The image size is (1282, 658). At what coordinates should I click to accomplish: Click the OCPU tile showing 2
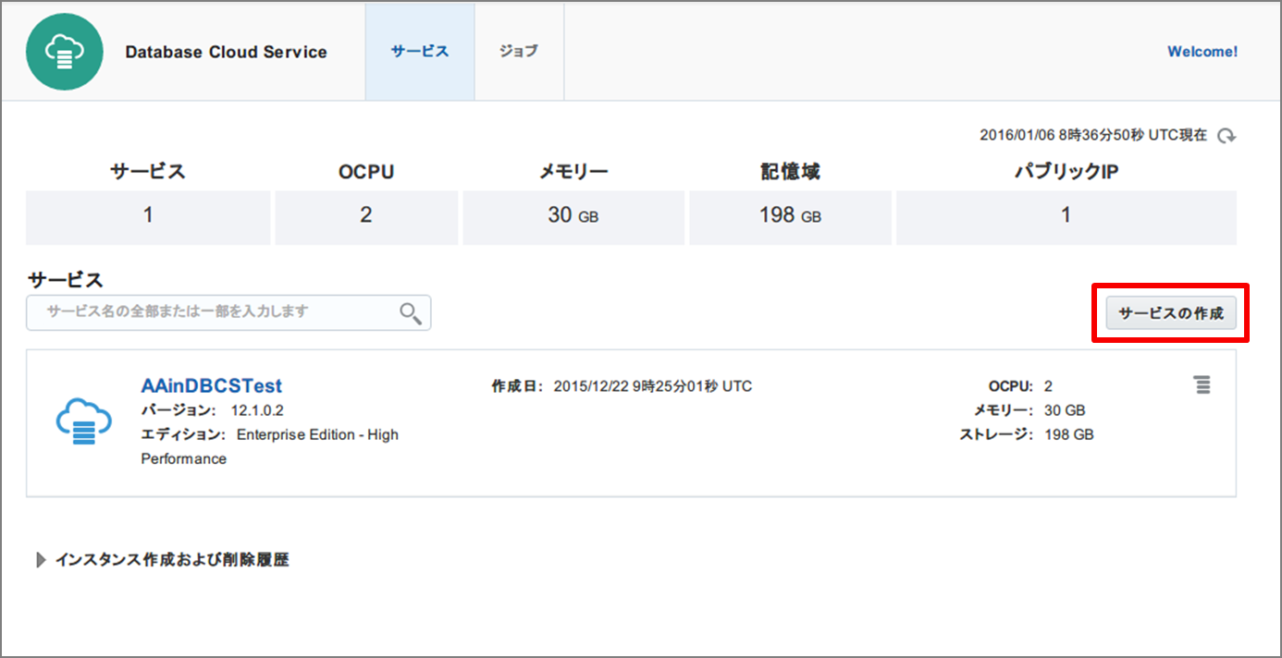(366, 217)
